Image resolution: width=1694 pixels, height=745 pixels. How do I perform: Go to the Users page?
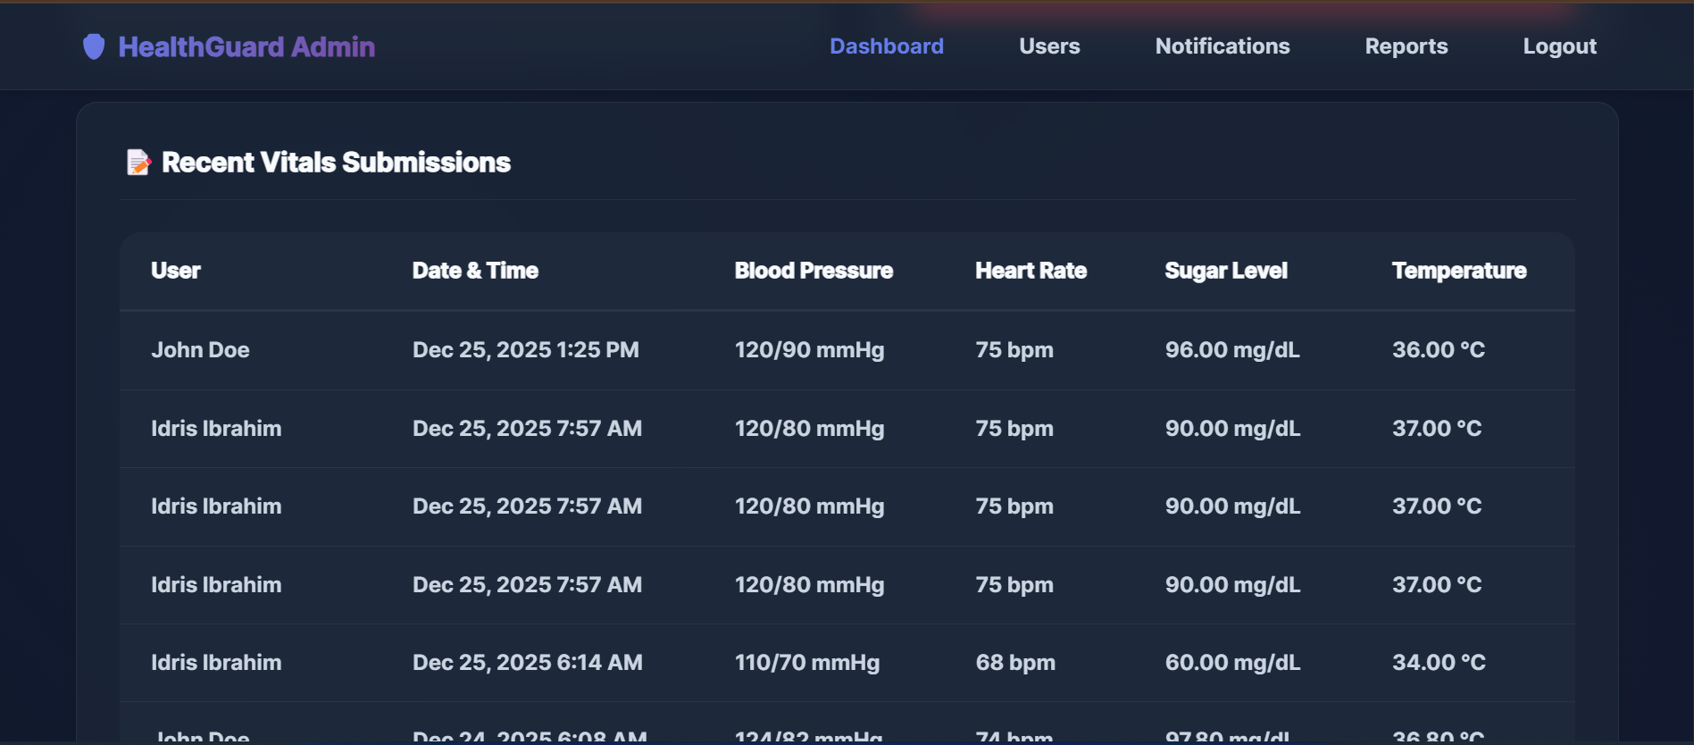pos(1049,46)
